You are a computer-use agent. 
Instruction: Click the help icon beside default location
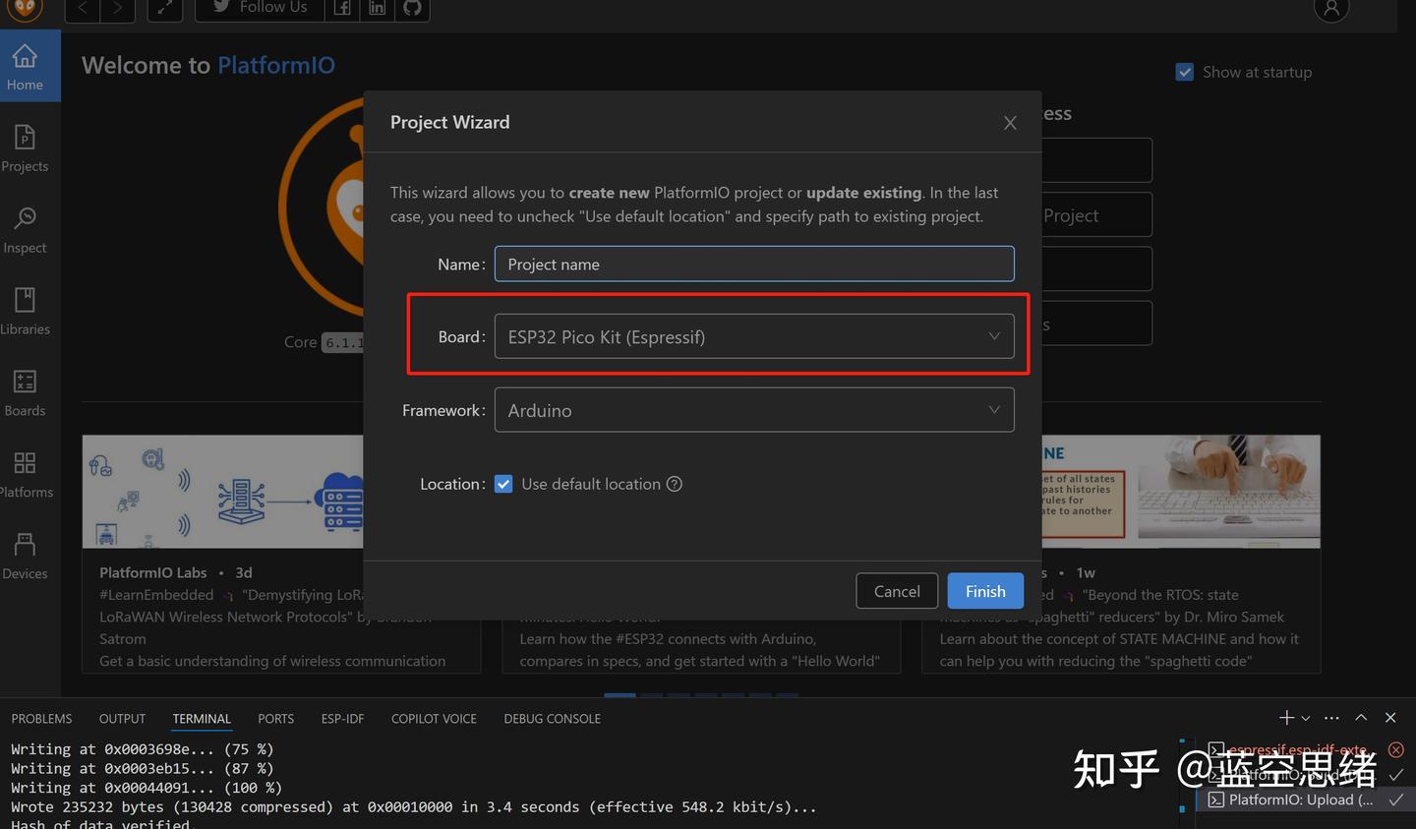pyautogui.click(x=675, y=484)
